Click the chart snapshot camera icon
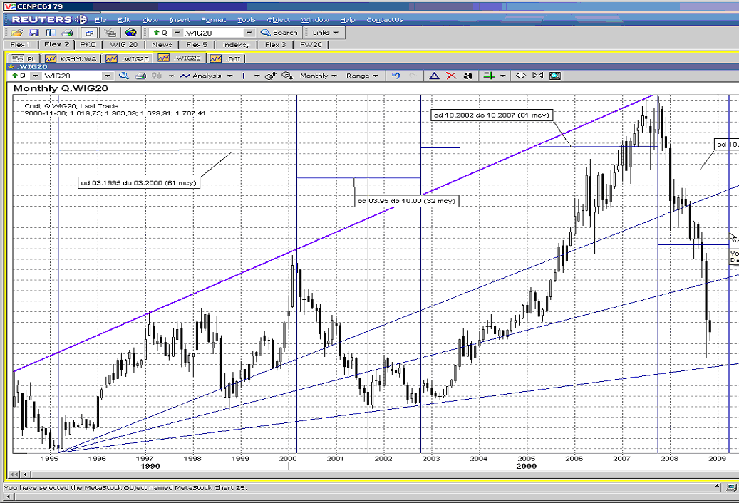Screen dimensions: 739x503 pos(555,76)
